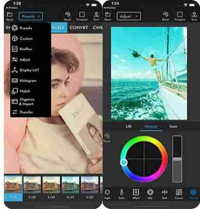
Task: Open the Curves tool
Action: [x=179, y=194]
